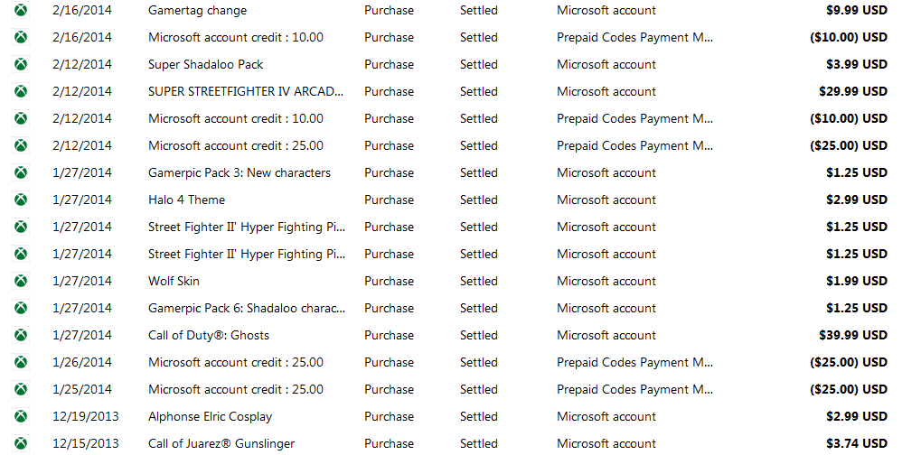Click the $39.99 USD amount

[853, 335]
